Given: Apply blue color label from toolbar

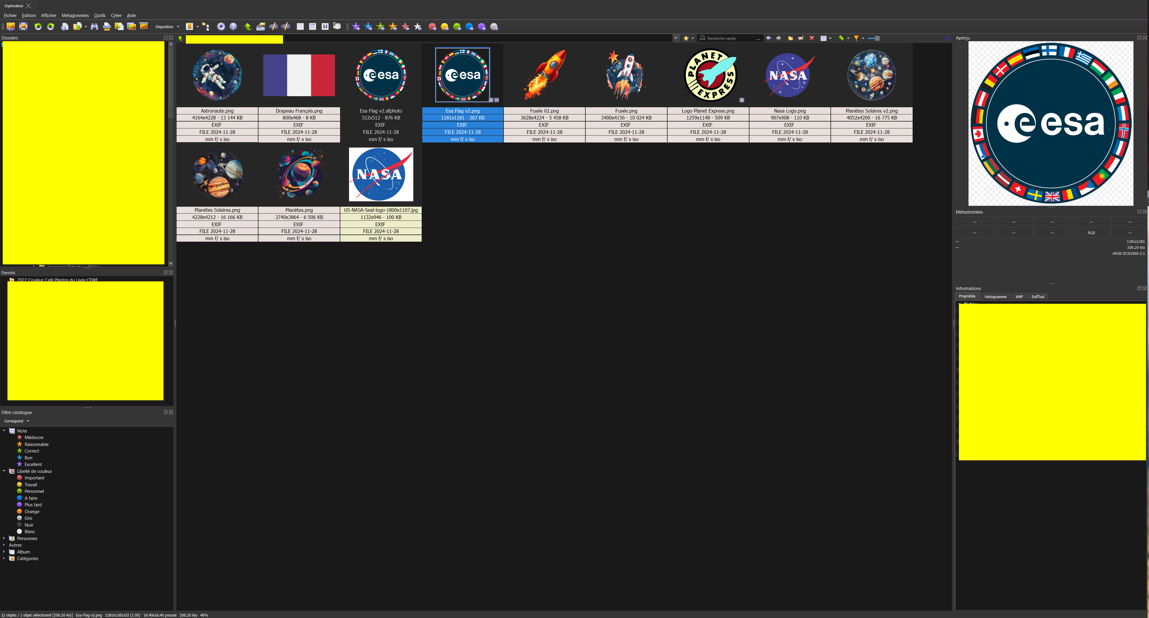Looking at the screenshot, I should click(x=469, y=27).
